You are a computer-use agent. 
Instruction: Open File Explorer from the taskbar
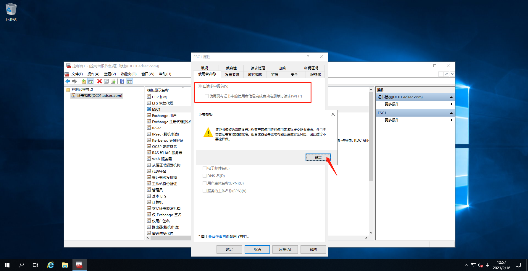pyautogui.click(x=65, y=265)
